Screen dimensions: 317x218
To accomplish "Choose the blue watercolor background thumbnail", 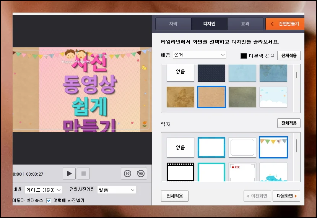I will (x=273, y=73).
